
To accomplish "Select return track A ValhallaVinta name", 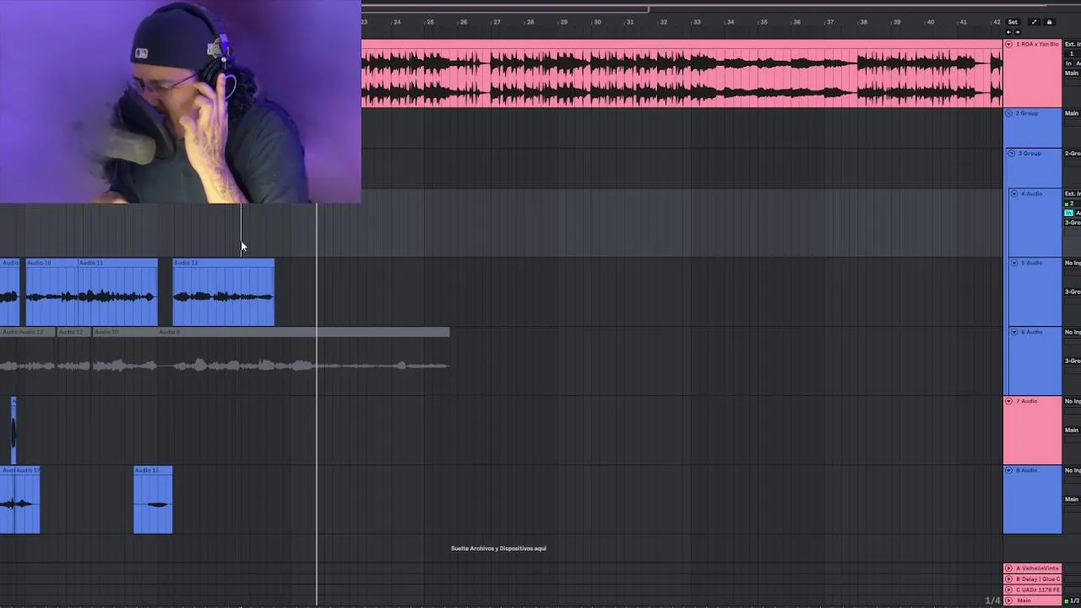I will tap(1037, 568).
